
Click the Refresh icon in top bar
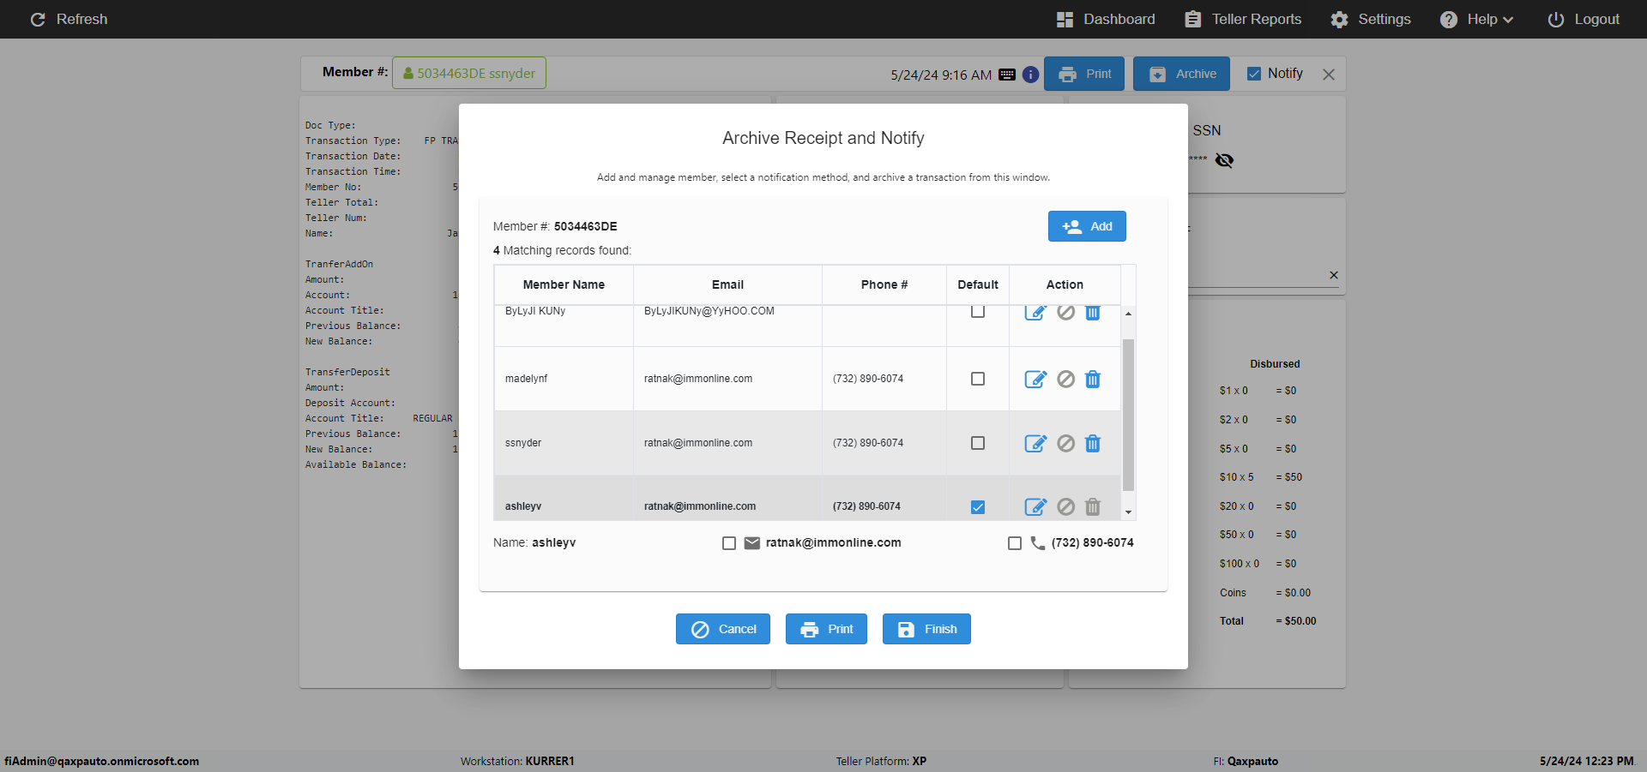(x=38, y=19)
